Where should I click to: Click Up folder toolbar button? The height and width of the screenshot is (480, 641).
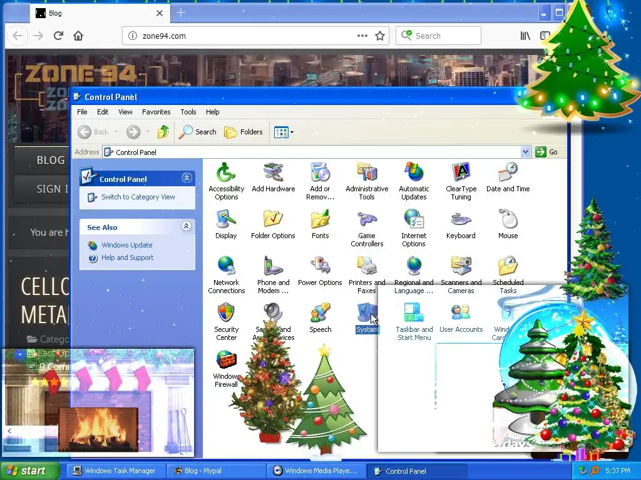[x=163, y=132]
